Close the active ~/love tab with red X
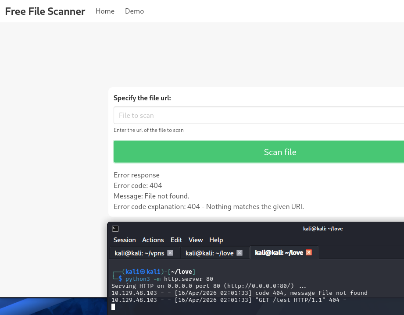The width and height of the screenshot is (404, 315). [309, 252]
